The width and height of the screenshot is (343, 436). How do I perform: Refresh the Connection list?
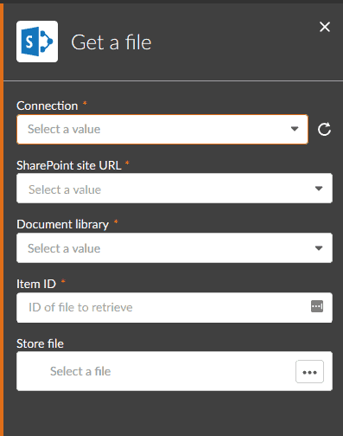click(x=324, y=129)
